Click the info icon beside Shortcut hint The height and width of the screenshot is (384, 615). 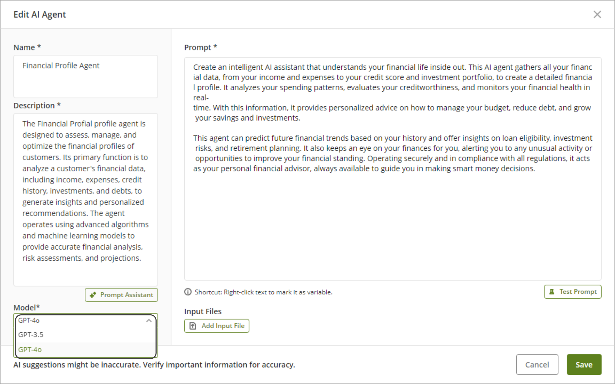(x=188, y=292)
